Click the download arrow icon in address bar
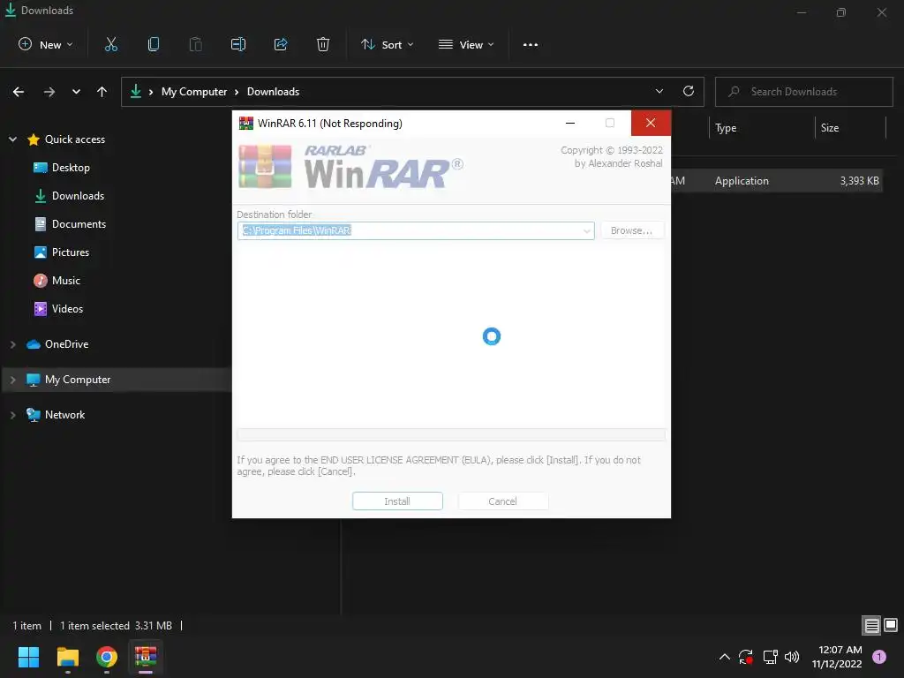The image size is (904, 678). coord(136,91)
